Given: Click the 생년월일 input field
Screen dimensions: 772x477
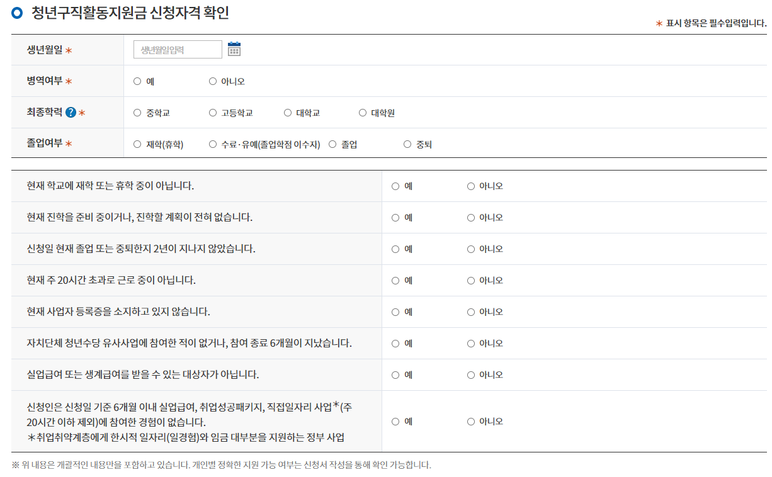Looking at the screenshot, I should 178,50.
